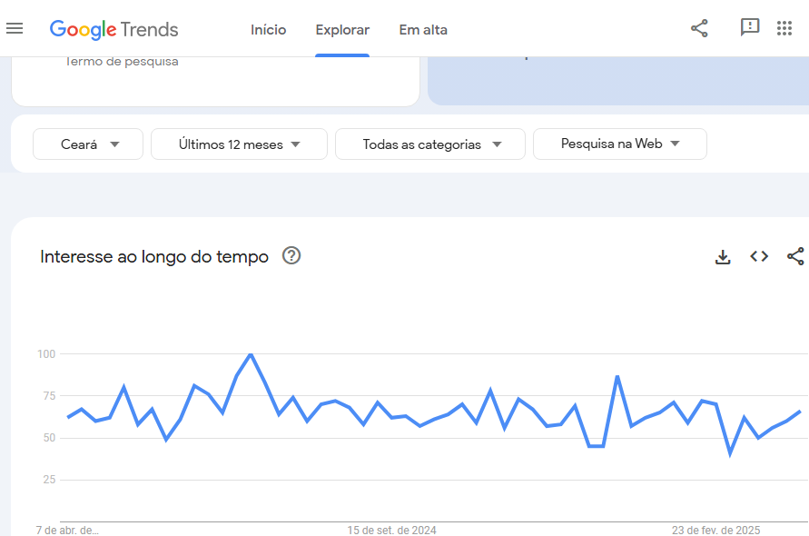Open the Pesquisa na Web dropdown

(619, 144)
